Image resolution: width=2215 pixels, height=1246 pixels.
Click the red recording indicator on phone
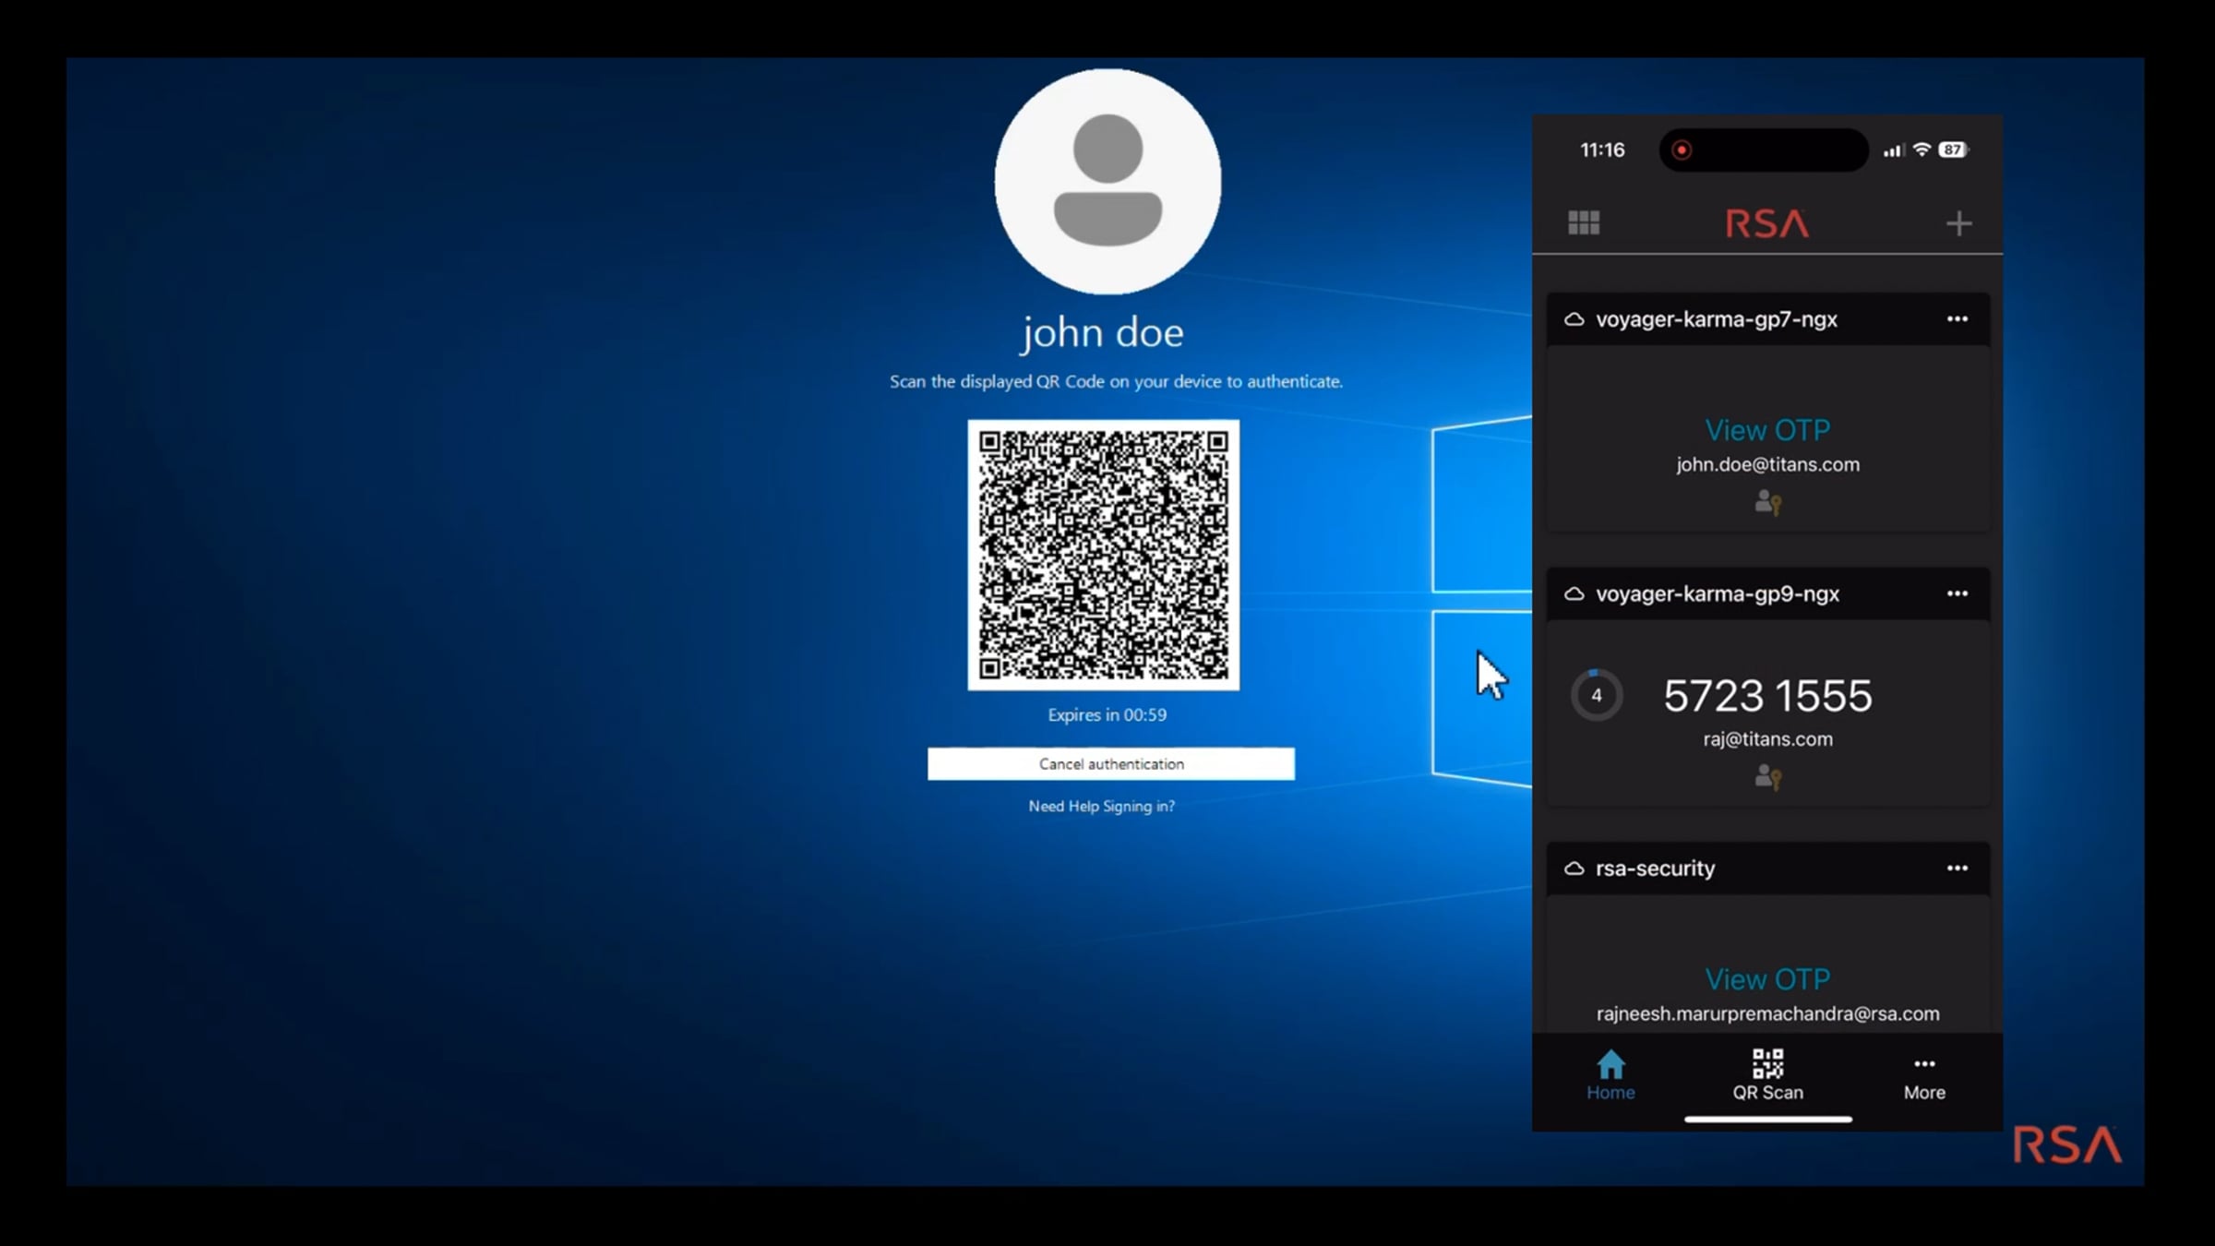coord(1682,150)
